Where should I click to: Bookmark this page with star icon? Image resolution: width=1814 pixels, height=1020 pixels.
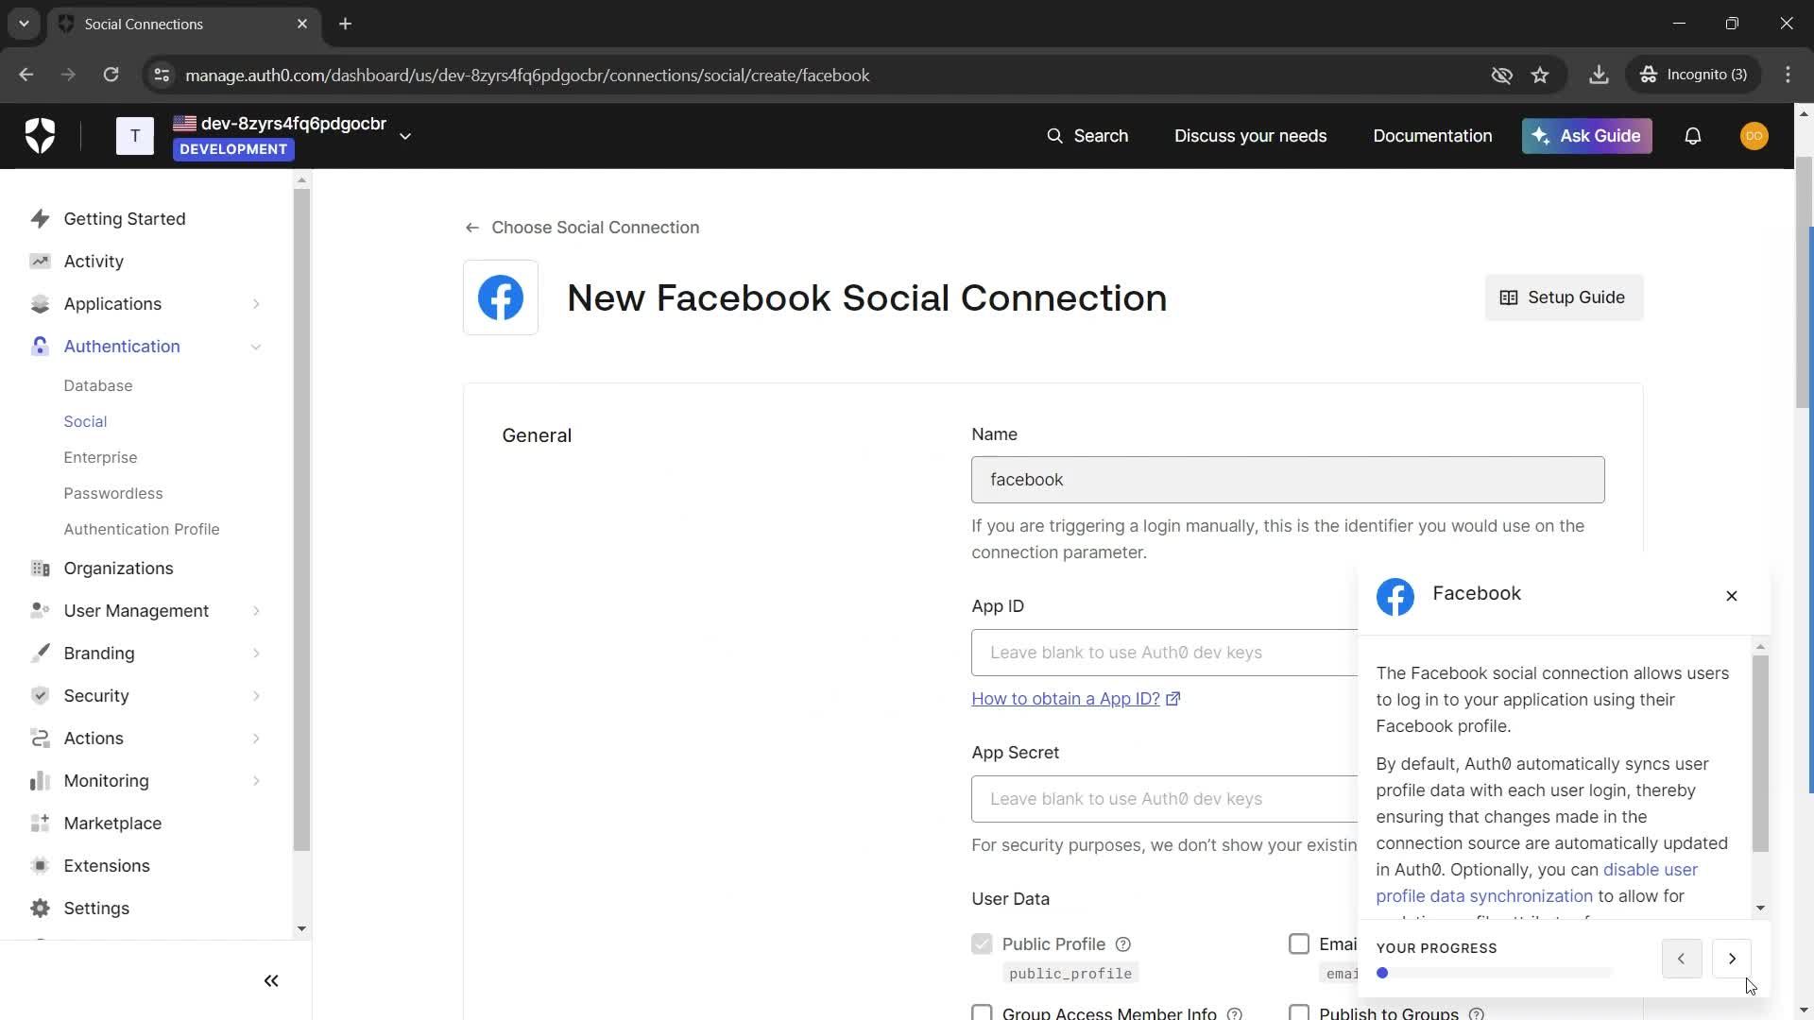(x=1540, y=75)
